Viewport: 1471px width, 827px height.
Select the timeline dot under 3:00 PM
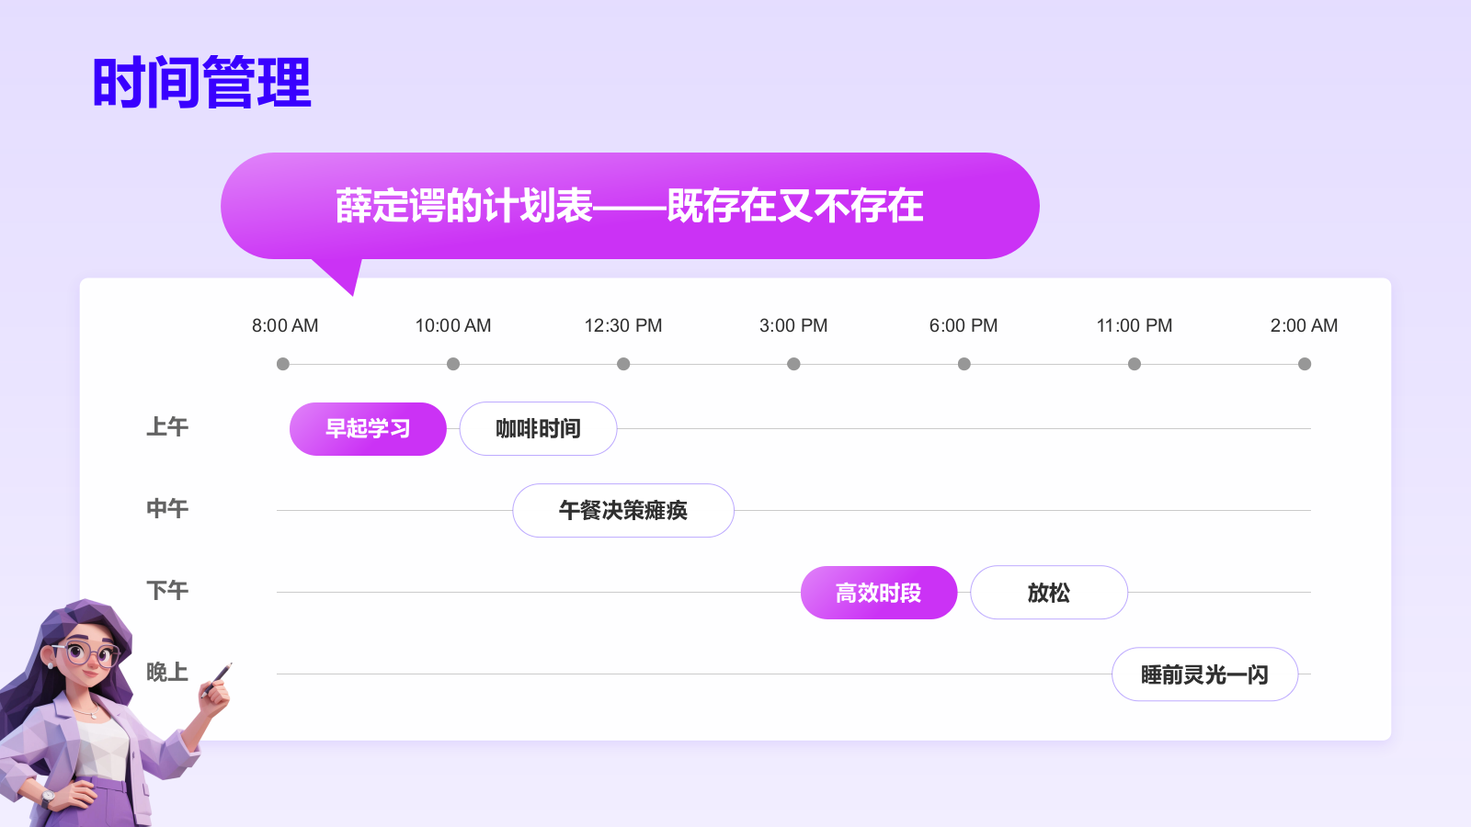[793, 364]
